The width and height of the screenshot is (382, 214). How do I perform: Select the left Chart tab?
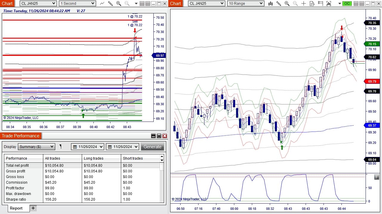[x=7, y=3]
